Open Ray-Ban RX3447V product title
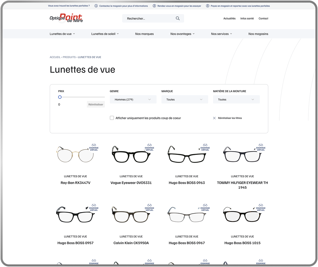The image size is (318, 267). tap(76, 183)
